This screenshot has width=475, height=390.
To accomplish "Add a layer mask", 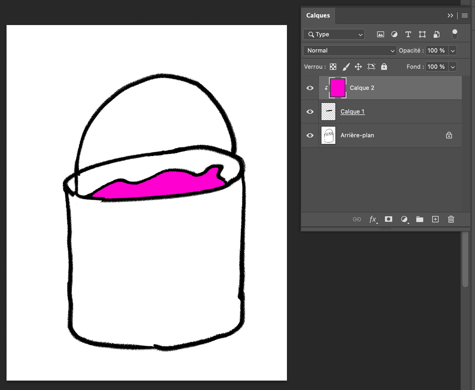I will (389, 219).
